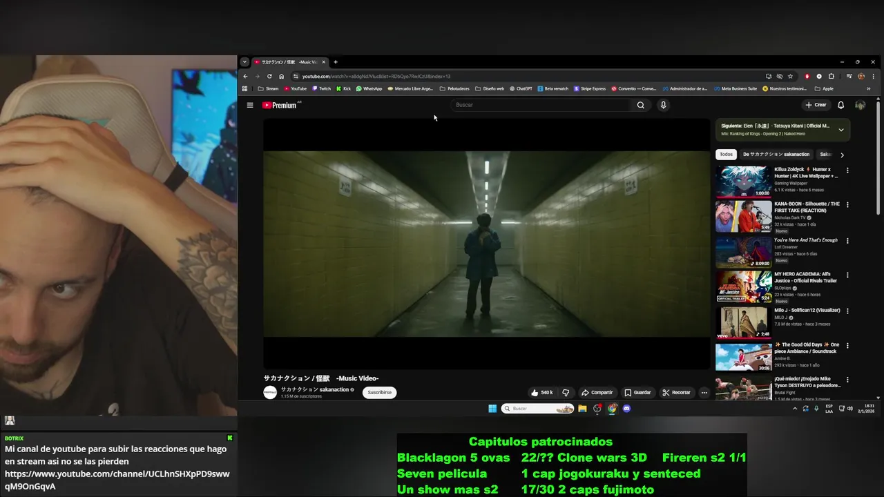The image size is (884, 497).
Task: Click the Guardar save button
Action: (x=637, y=392)
